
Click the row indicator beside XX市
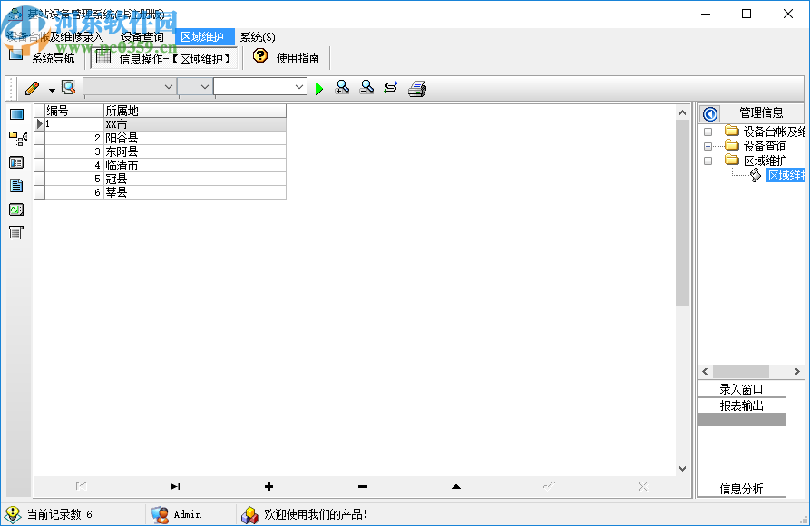tap(39, 124)
